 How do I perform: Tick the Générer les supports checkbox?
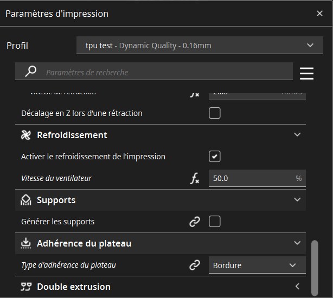click(x=215, y=222)
